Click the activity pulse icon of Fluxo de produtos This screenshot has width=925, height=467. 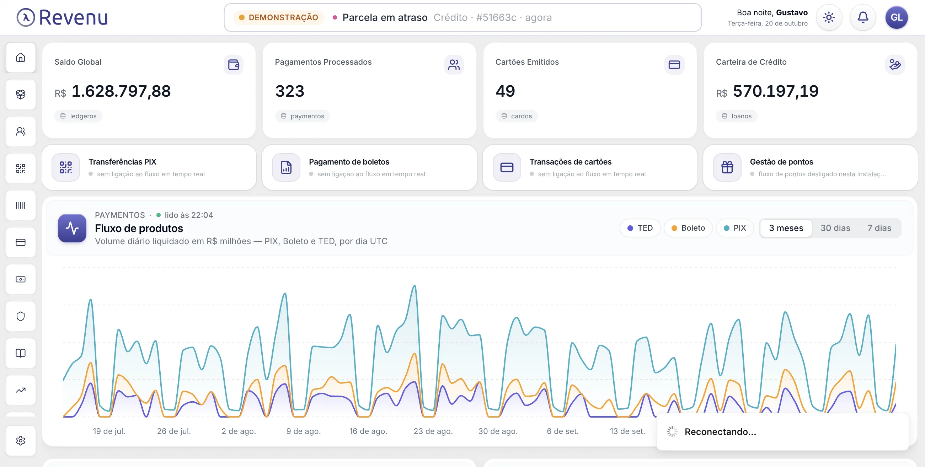(x=72, y=228)
